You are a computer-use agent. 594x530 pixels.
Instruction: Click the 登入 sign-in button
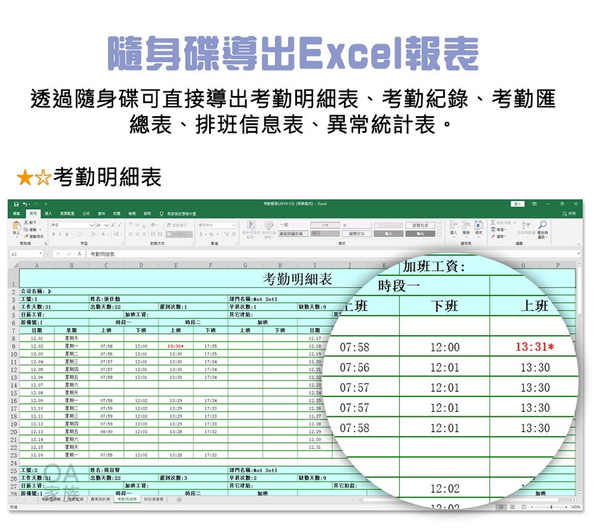pyautogui.click(x=517, y=203)
